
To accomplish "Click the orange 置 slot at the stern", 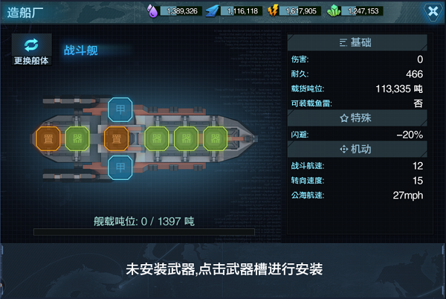I will tap(48, 139).
